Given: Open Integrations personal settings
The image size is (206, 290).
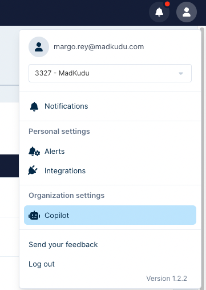Looking at the screenshot, I should tap(110, 170).
